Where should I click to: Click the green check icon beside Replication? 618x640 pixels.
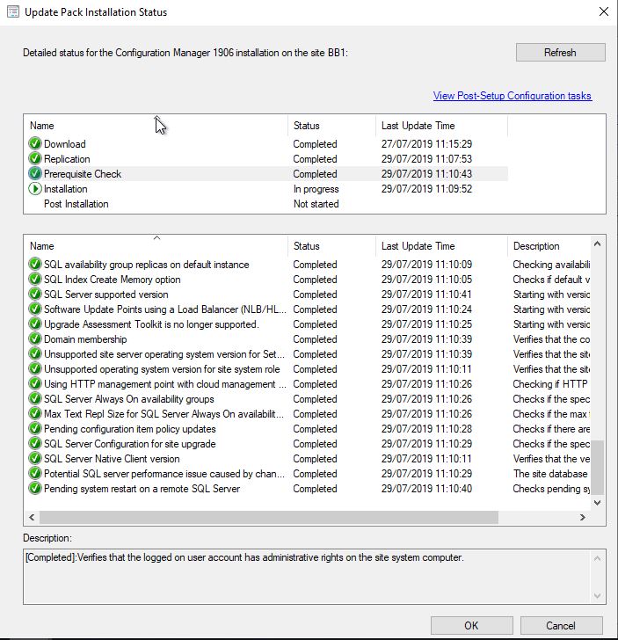click(x=35, y=159)
